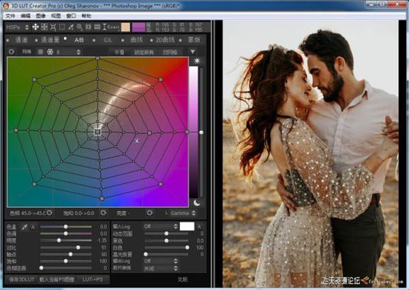Expand the 输入Log dropdown set to Off

coord(159,226)
